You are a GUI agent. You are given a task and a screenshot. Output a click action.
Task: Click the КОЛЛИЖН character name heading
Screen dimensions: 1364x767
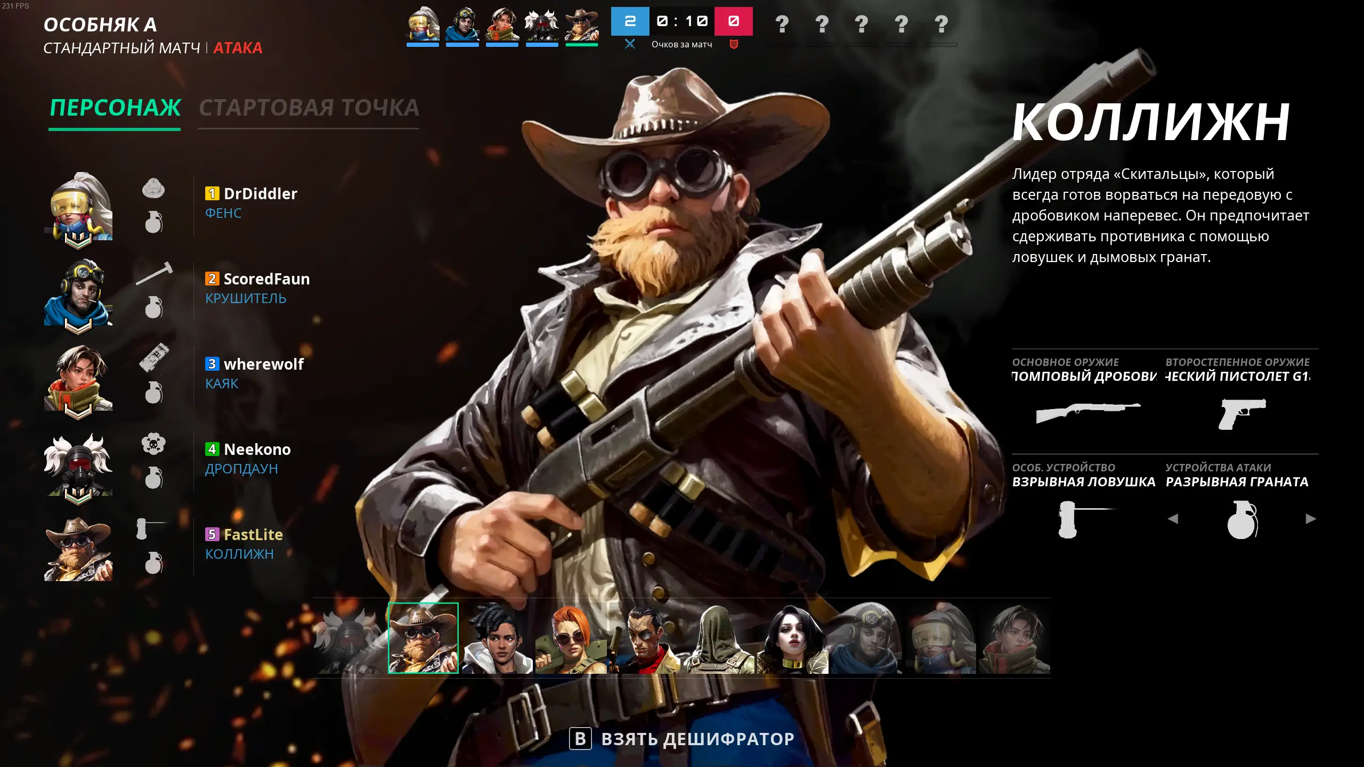click(x=1151, y=123)
